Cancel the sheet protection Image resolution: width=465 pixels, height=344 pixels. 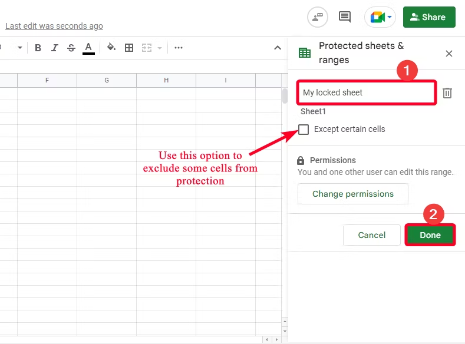371,235
